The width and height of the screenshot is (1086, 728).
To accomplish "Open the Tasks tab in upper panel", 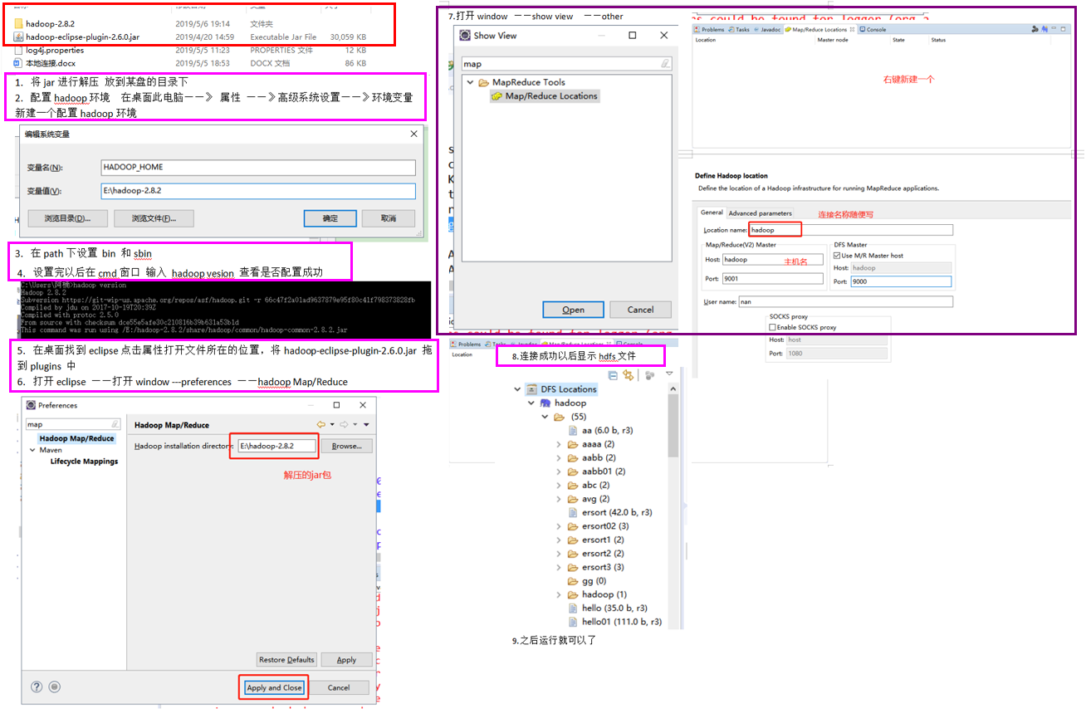I will (739, 29).
